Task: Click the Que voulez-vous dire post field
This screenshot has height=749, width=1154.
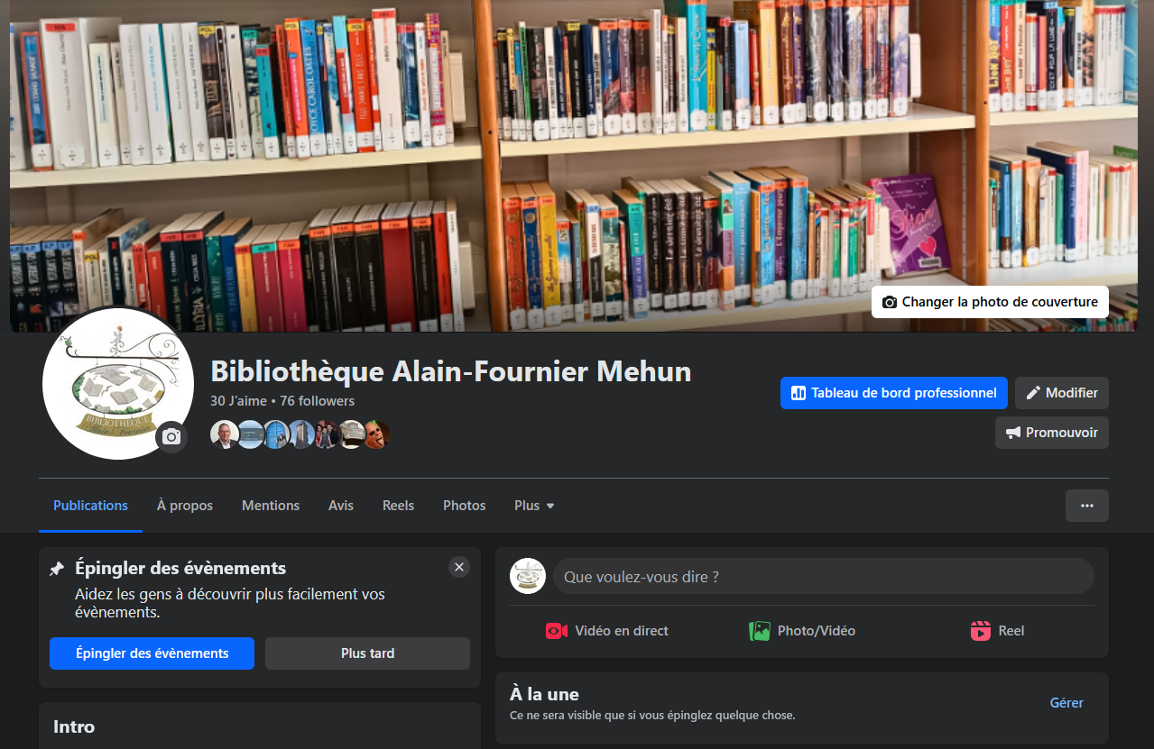Action: tap(823, 577)
